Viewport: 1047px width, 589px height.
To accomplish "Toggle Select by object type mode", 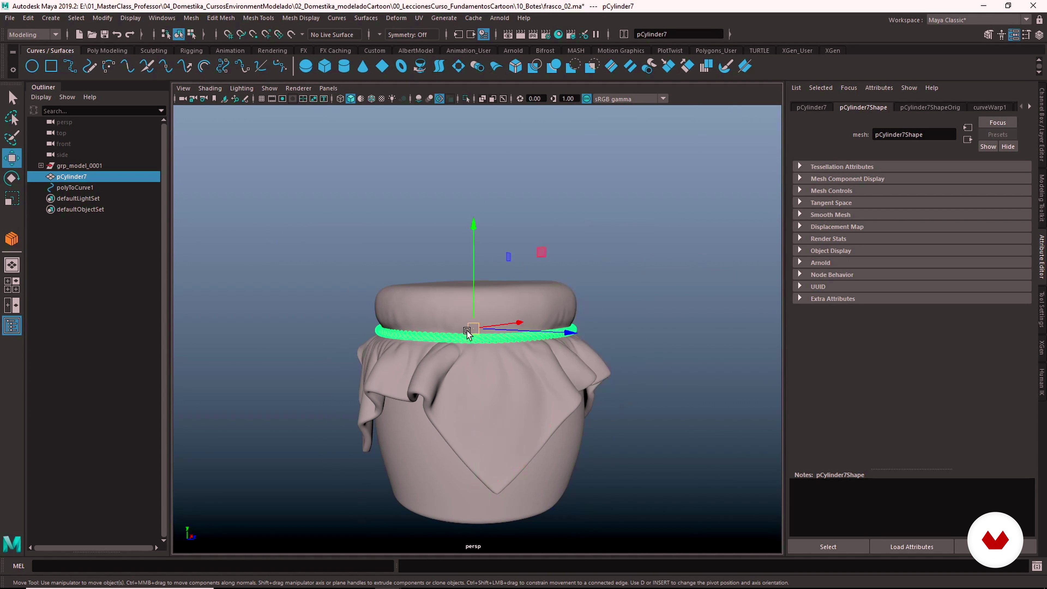I will pyautogui.click(x=178, y=35).
